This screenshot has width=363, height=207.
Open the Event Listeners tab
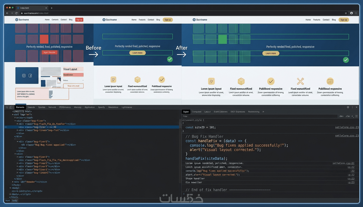coord(221,112)
